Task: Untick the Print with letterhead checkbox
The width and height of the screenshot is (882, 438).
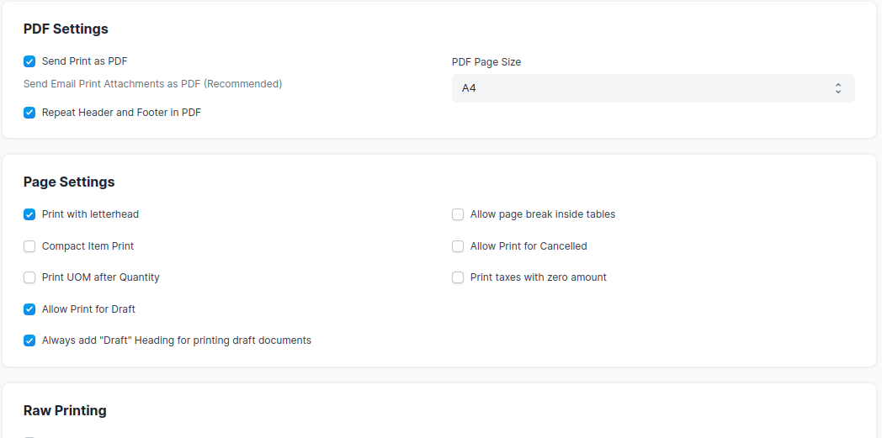Action: coord(29,214)
